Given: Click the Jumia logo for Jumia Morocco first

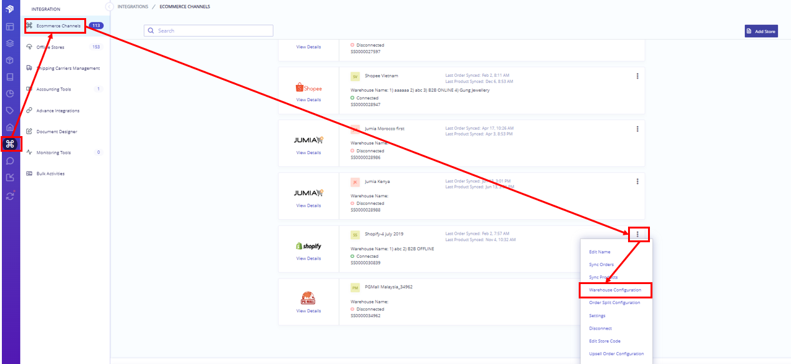Looking at the screenshot, I should pyautogui.click(x=308, y=140).
